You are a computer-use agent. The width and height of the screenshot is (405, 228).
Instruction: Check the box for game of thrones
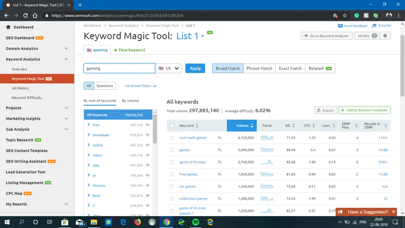point(172,162)
